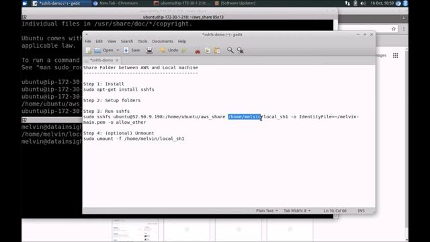430x242 pixels.
Task: Open the Chromium three-dot menu
Action: (x=404, y=28)
